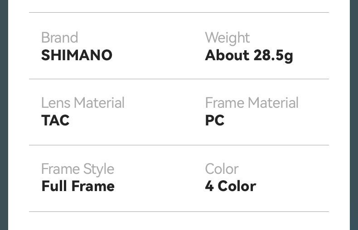Click the Weight label
358x230 pixels.
[x=227, y=38]
